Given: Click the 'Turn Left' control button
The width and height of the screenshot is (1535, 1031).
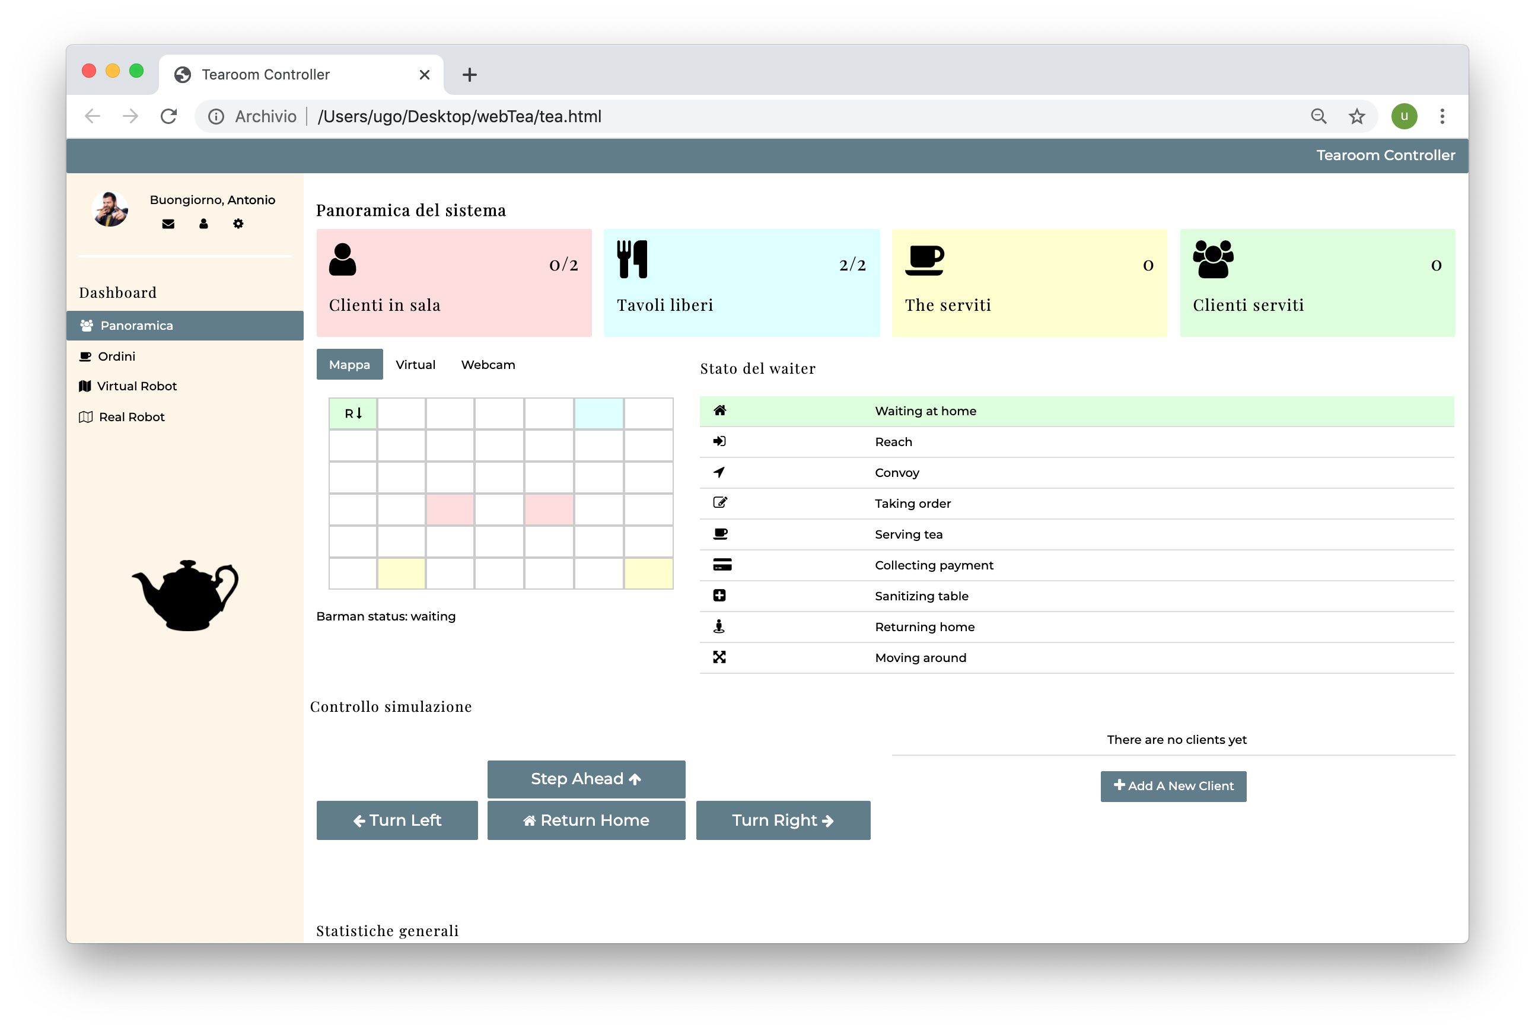Looking at the screenshot, I should click(x=397, y=819).
